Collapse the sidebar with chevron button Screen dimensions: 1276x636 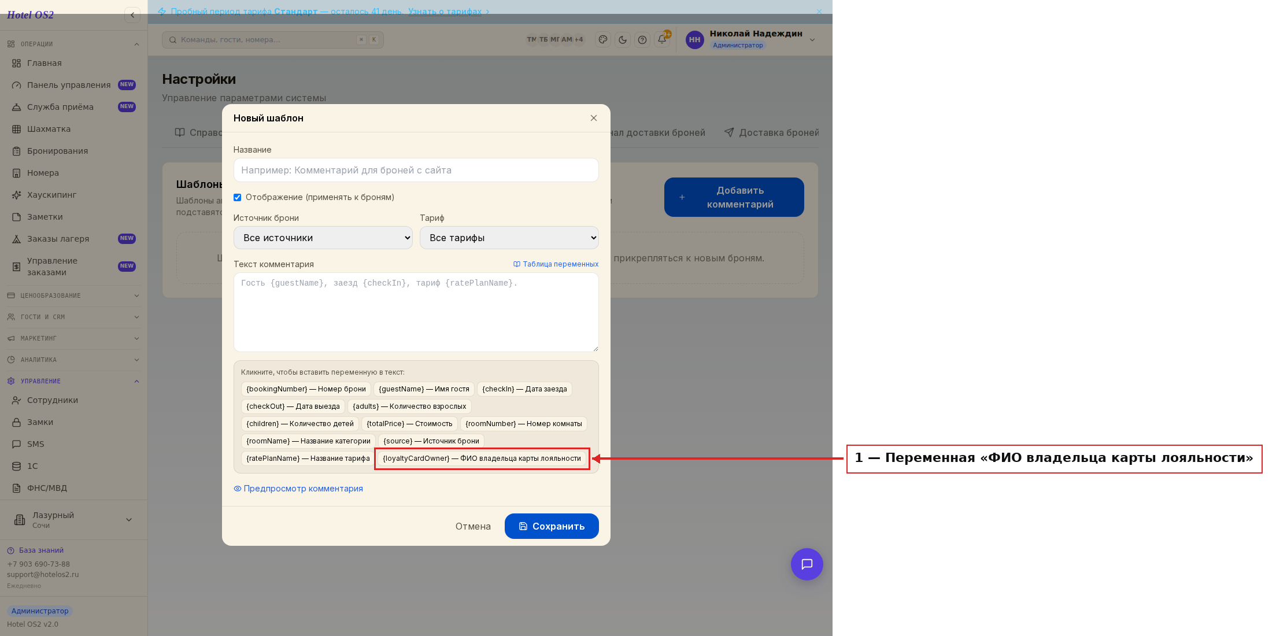coord(132,15)
